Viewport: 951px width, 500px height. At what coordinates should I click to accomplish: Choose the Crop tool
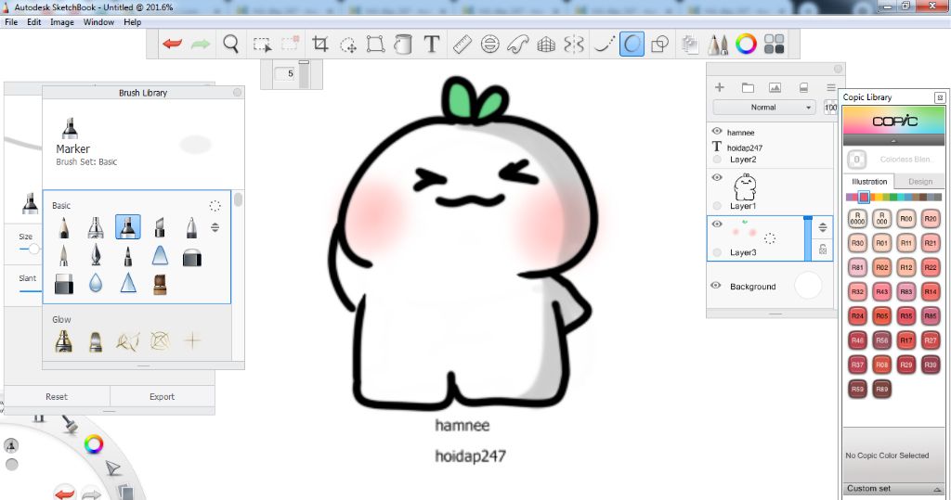(x=320, y=44)
